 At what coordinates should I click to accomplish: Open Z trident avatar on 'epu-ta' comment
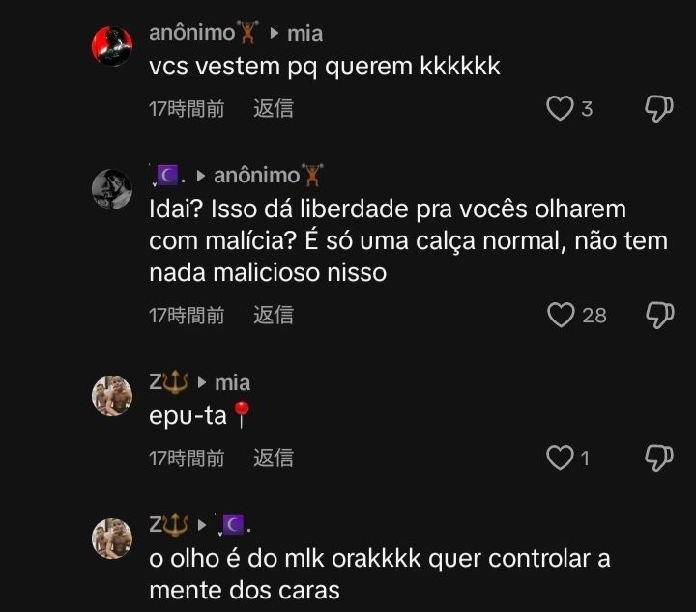(x=112, y=396)
